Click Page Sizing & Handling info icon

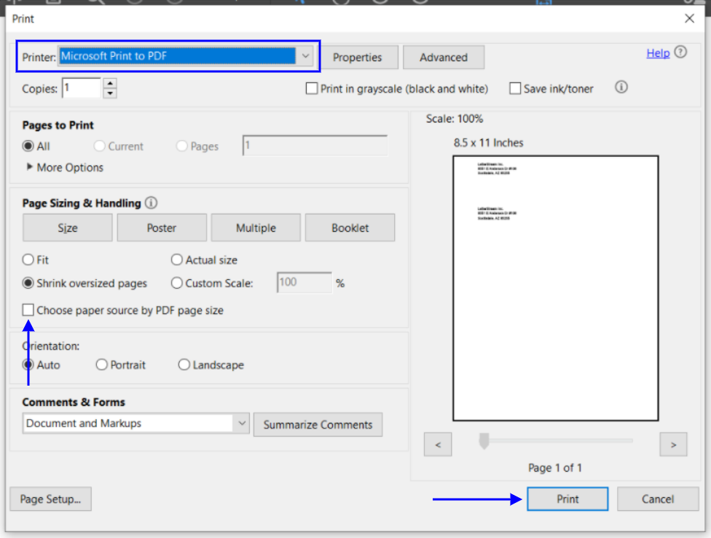(152, 203)
